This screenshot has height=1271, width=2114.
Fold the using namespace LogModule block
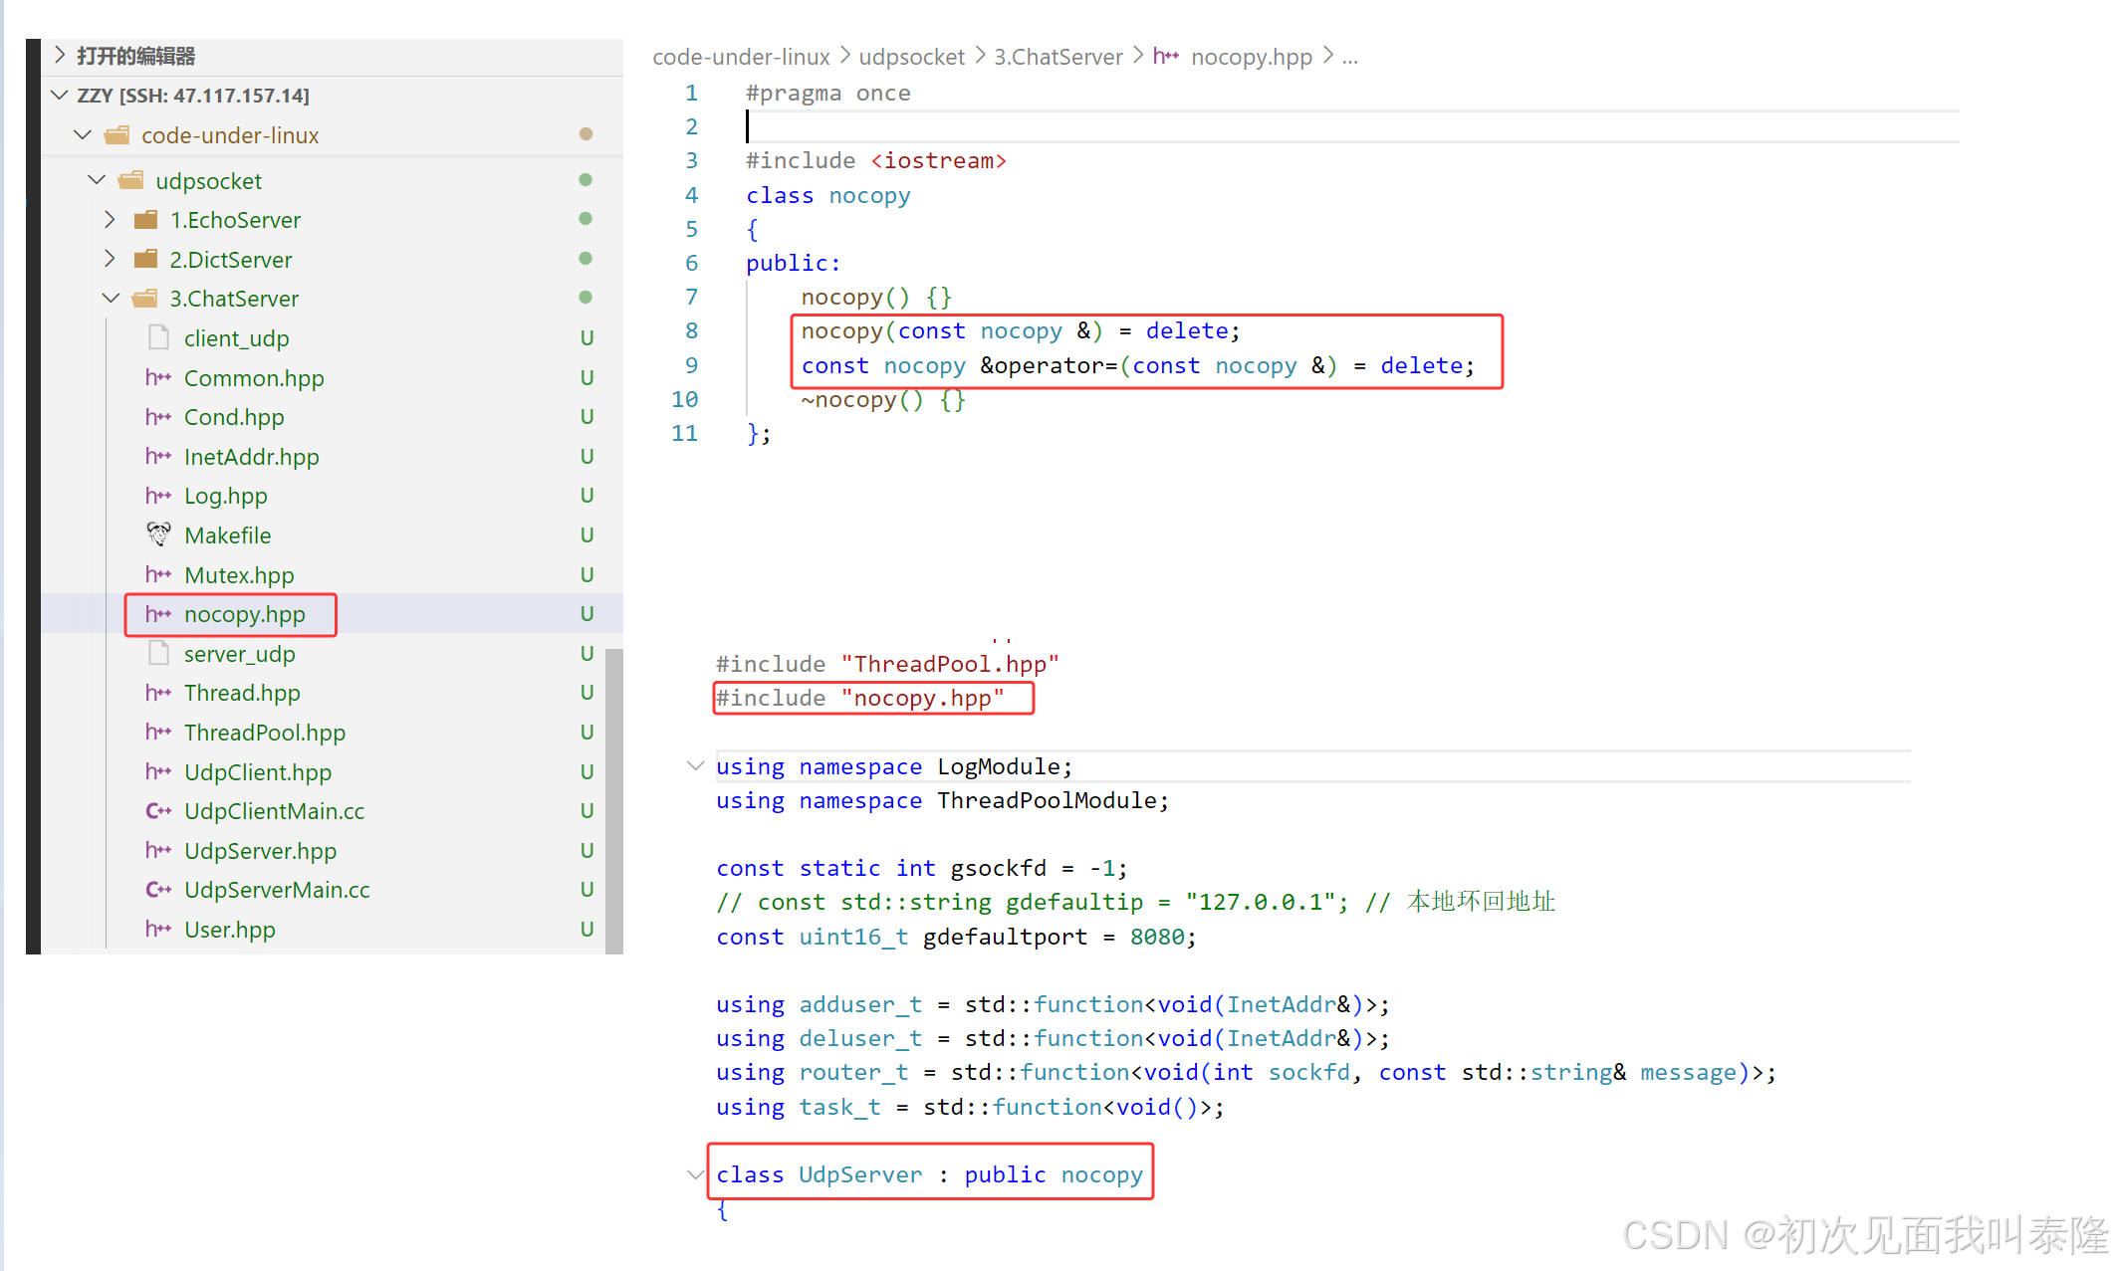(x=695, y=766)
